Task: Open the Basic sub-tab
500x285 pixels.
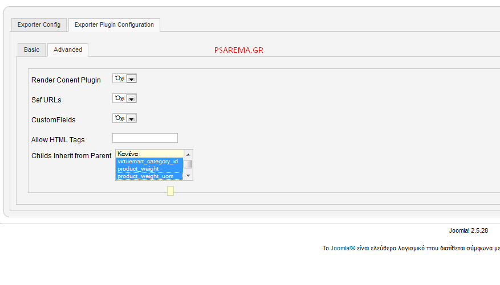Action: (x=31, y=50)
